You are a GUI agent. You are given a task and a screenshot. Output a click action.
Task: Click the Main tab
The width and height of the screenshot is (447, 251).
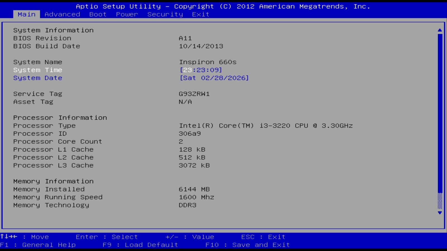pos(27,14)
